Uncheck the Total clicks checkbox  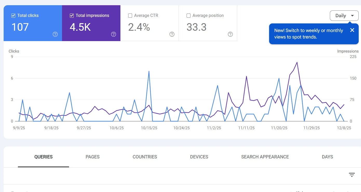click(13, 16)
